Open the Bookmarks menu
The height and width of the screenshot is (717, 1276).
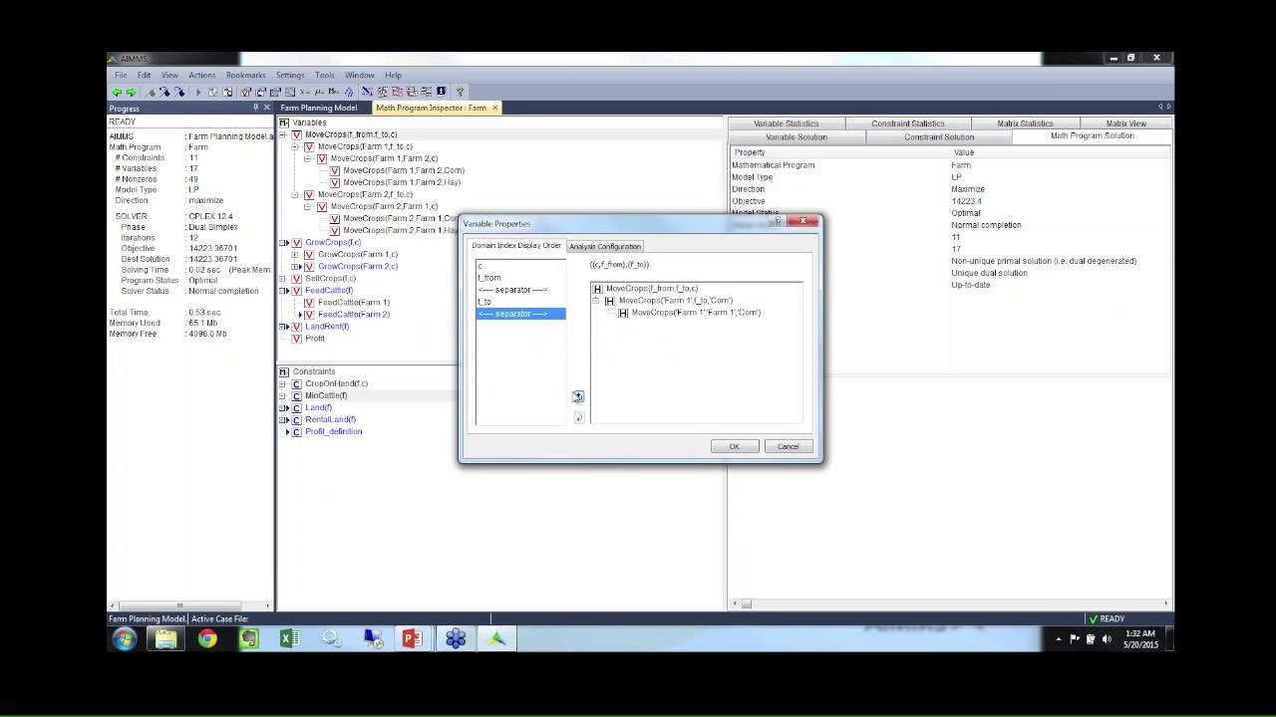click(246, 76)
